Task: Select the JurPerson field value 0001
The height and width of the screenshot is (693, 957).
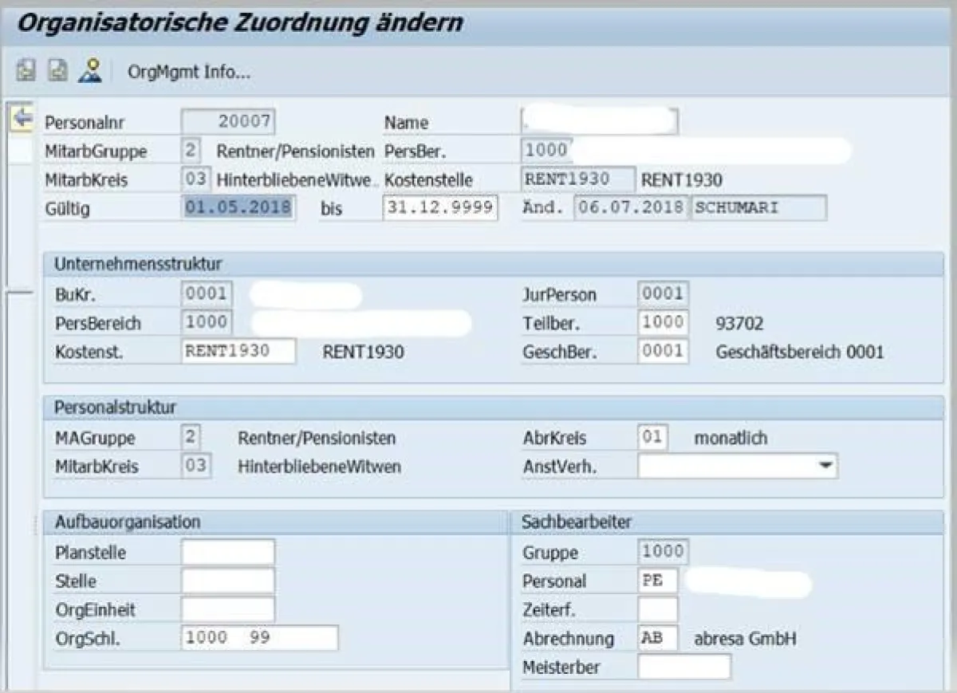Action: pyautogui.click(x=663, y=293)
